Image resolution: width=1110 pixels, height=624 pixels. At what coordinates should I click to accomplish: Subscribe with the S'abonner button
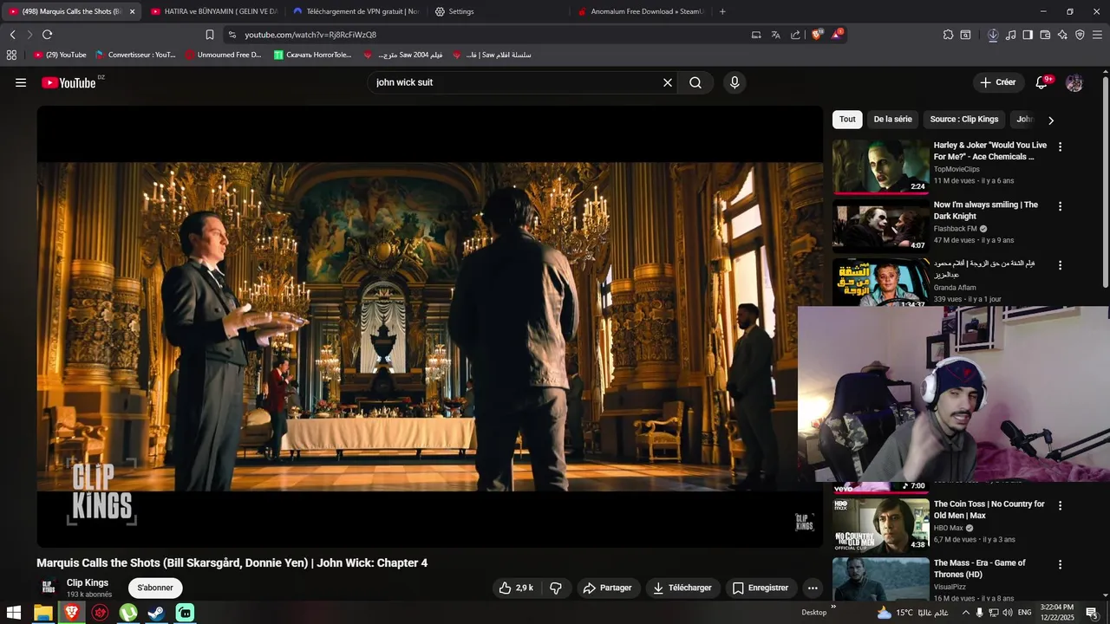[x=155, y=588]
